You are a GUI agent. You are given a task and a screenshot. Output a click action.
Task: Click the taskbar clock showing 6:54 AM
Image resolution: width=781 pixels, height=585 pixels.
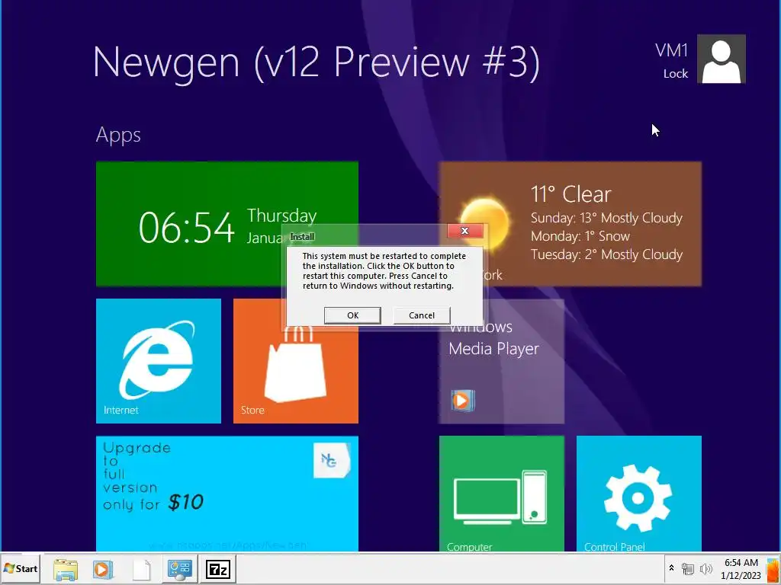[x=741, y=568]
